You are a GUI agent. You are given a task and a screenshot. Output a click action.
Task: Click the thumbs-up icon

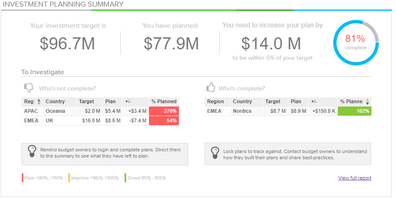[210, 87]
